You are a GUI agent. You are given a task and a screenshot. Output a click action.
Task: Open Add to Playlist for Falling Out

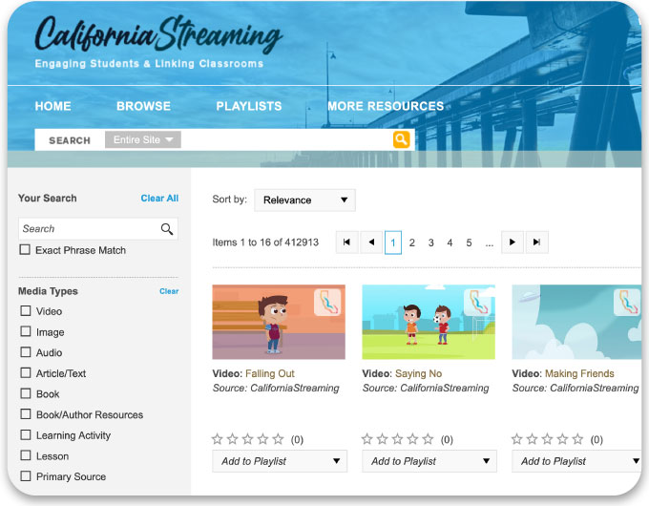point(280,461)
